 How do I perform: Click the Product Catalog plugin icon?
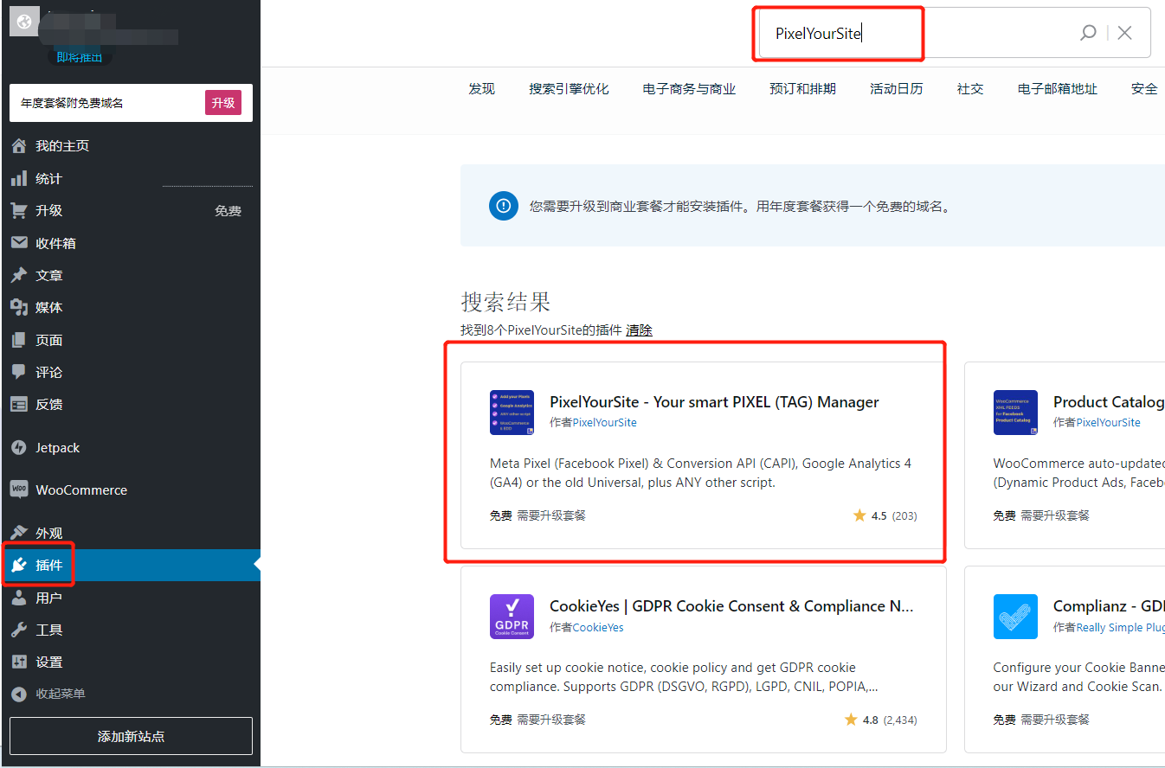point(1015,412)
